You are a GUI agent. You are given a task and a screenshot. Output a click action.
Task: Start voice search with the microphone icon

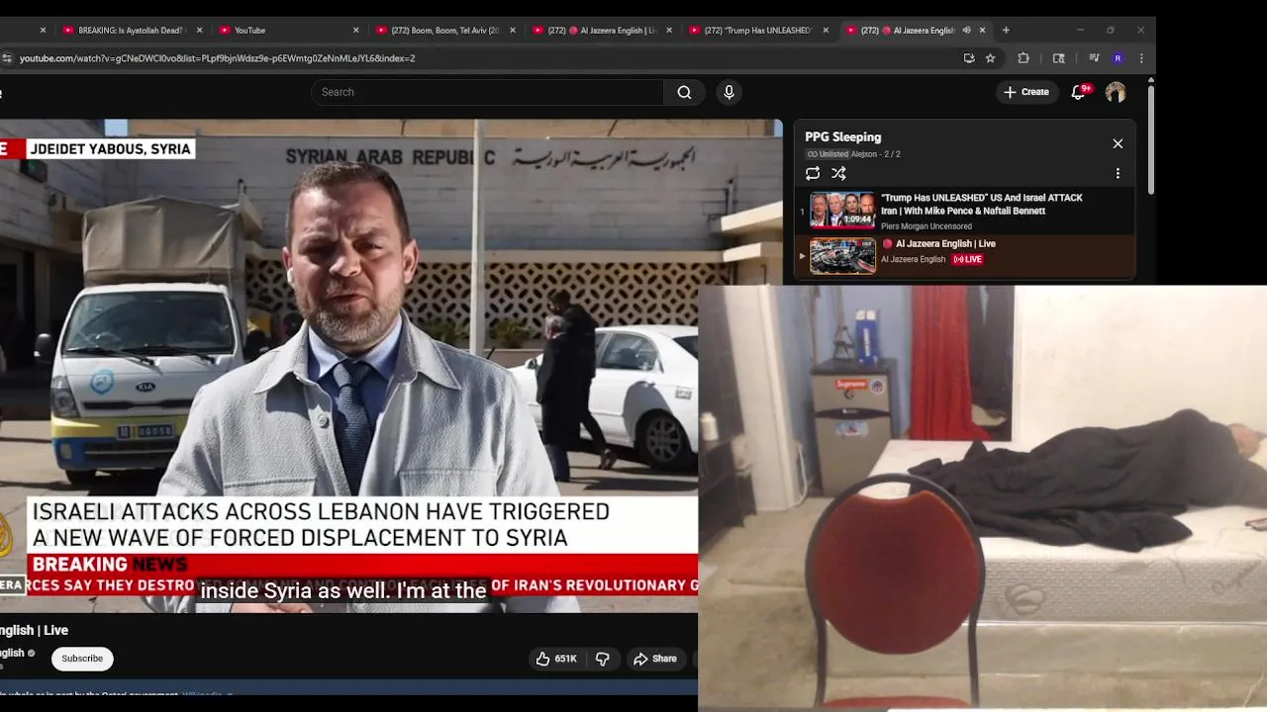pos(729,92)
